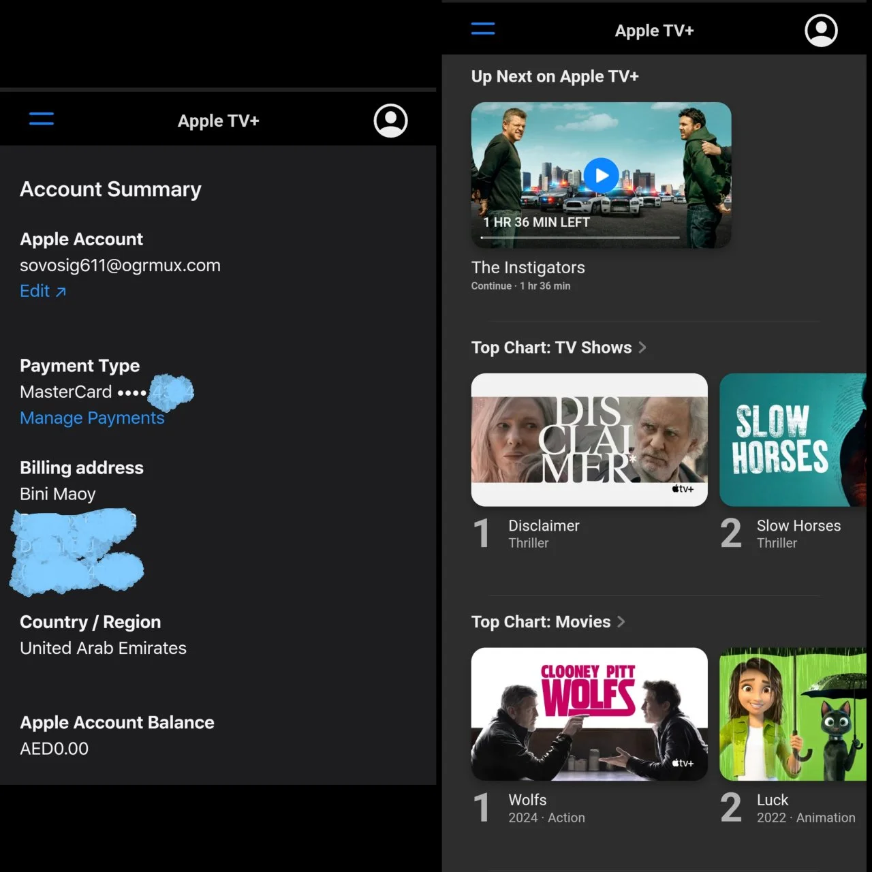The width and height of the screenshot is (872, 872).
Task: Open hamburger menu in Up Next screen
Action: pyautogui.click(x=483, y=29)
